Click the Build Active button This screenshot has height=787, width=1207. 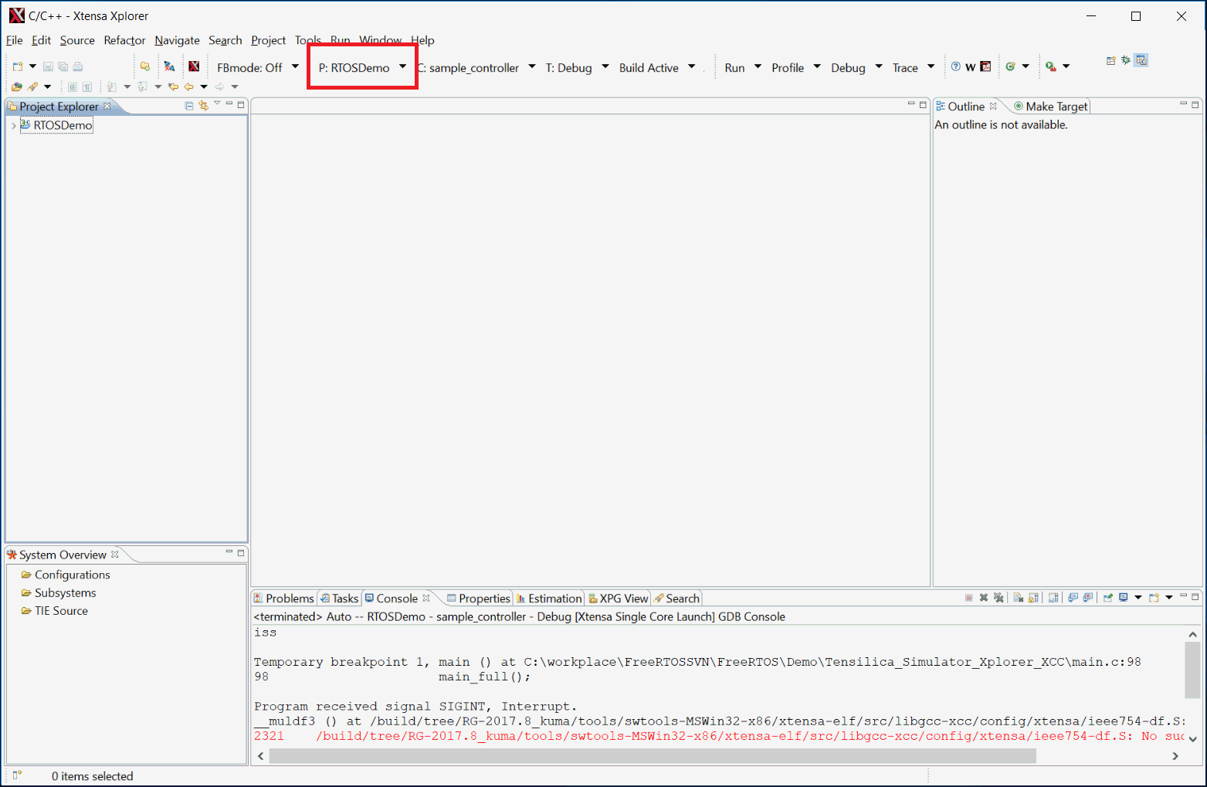click(649, 67)
